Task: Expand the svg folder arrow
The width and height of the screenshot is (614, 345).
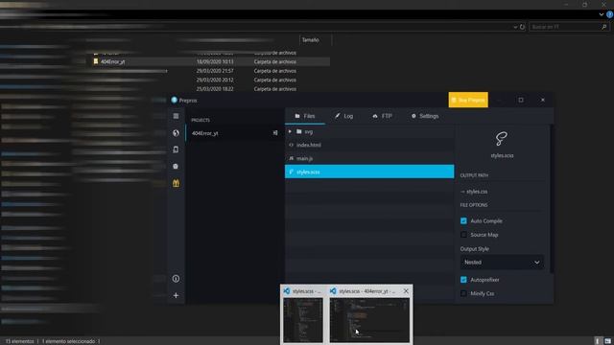Action: point(290,131)
